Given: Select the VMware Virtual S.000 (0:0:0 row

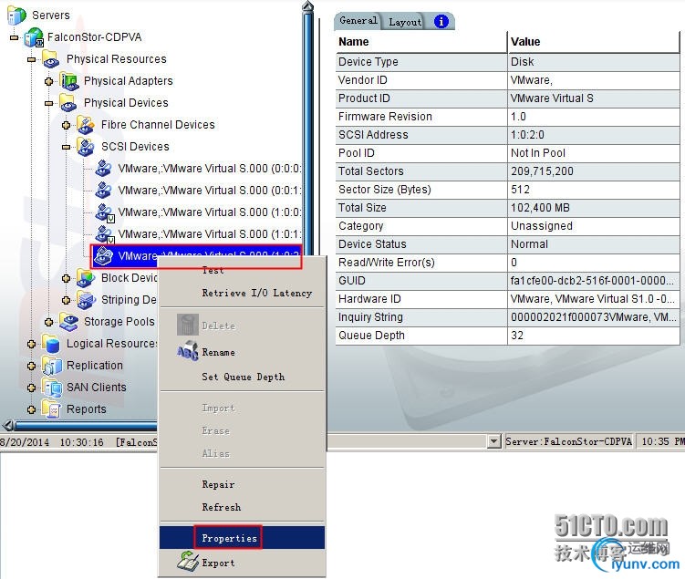Looking at the screenshot, I should (209, 169).
